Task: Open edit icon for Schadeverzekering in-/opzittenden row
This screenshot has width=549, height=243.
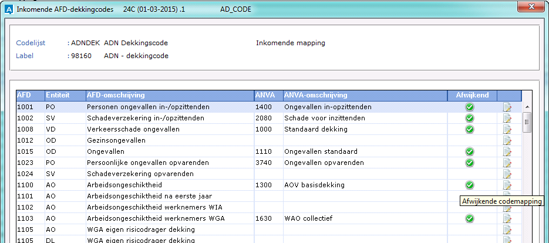Action: pyautogui.click(x=507, y=118)
